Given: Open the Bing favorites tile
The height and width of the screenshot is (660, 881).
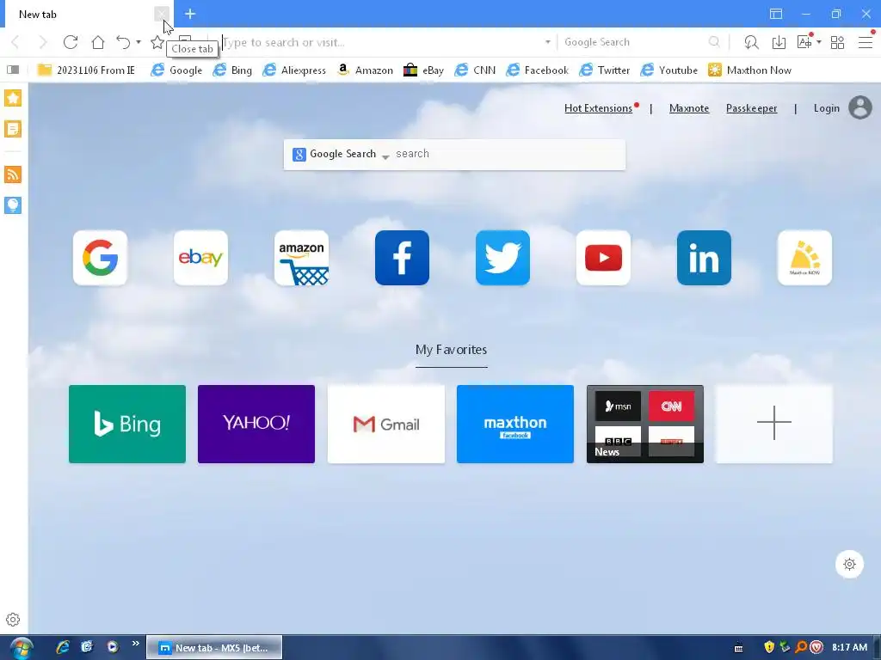Looking at the screenshot, I should coord(127,424).
